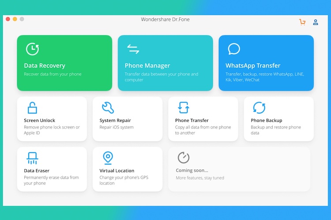The width and height of the screenshot is (331, 220).
Task: Open Screen Unlock by its description text
Action: pos(52,130)
